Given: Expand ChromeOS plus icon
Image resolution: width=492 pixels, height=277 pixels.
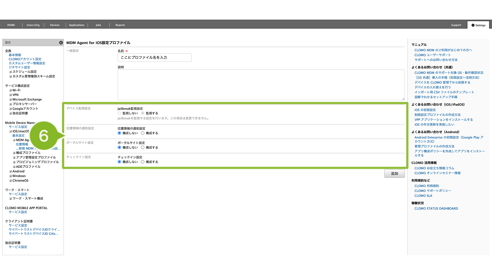Looking at the screenshot, I should (11, 181).
